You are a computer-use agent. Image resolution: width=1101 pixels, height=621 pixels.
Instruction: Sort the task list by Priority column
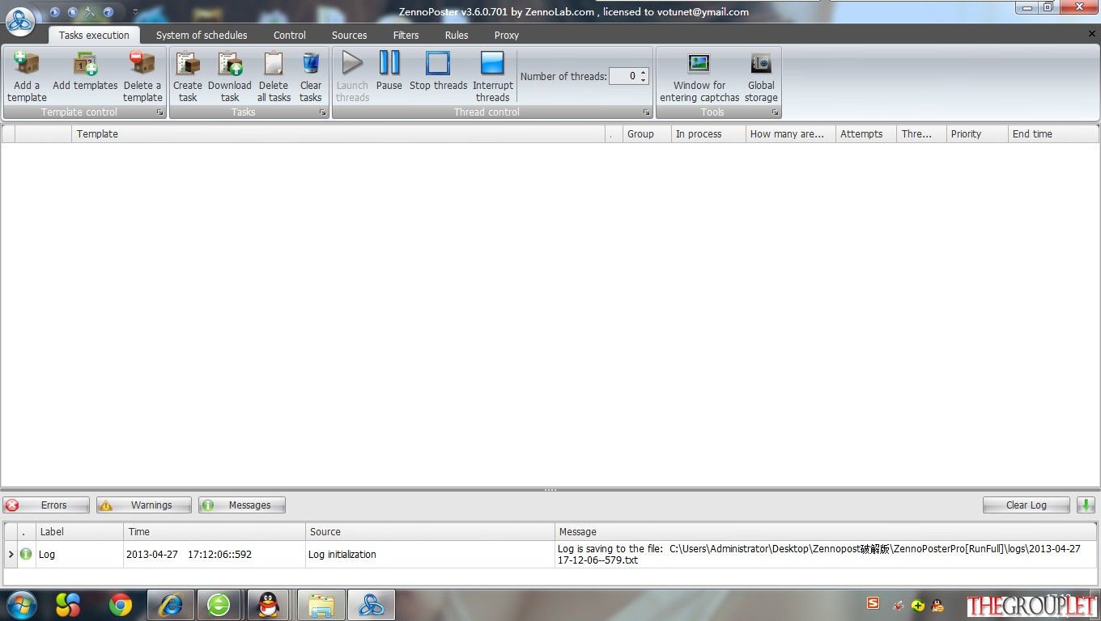[977, 134]
